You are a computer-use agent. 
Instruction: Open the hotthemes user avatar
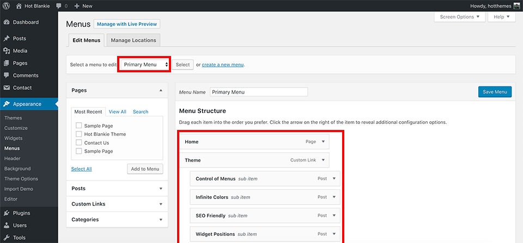tap(516, 5)
